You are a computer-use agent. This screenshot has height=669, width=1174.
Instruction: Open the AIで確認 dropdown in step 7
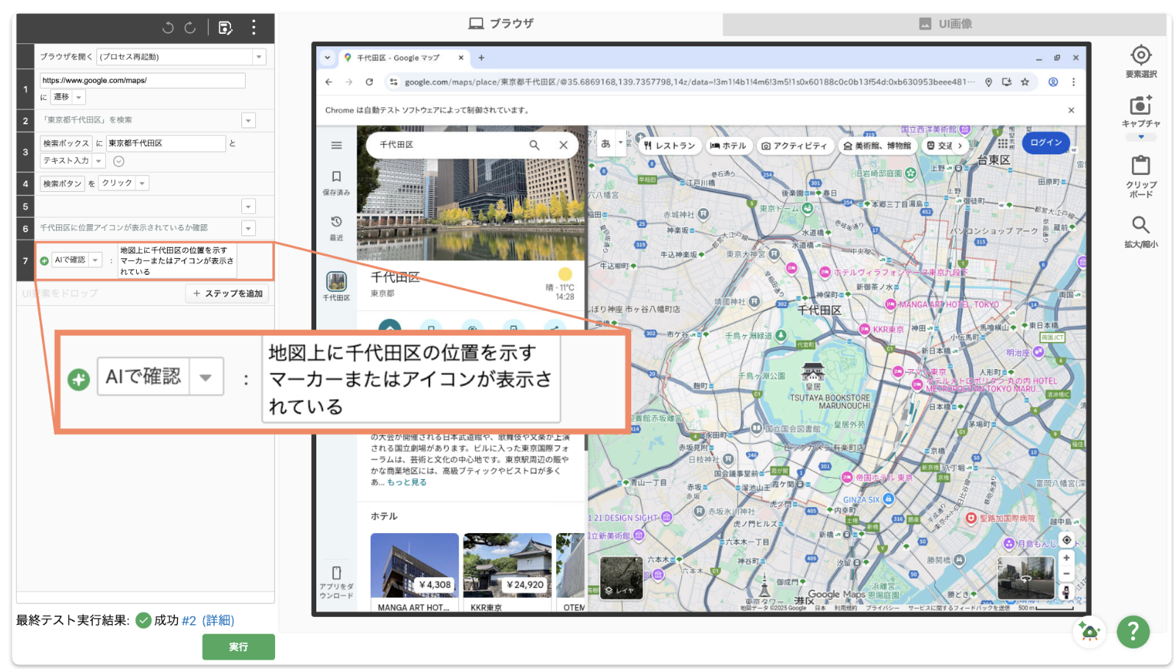click(x=95, y=260)
